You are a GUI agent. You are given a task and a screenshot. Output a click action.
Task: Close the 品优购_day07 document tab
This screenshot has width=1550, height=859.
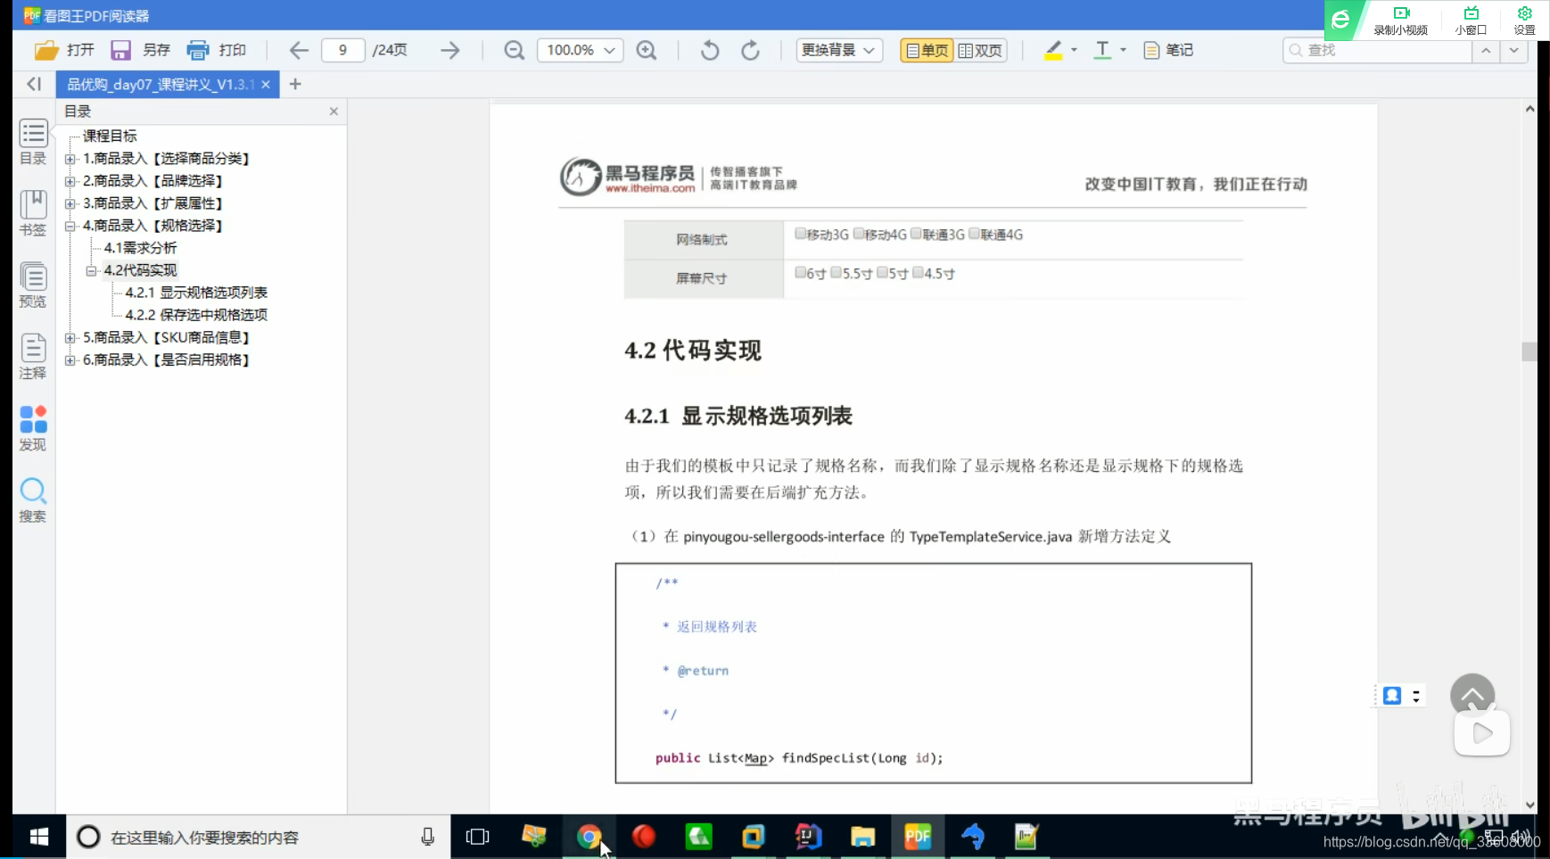(266, 84)
